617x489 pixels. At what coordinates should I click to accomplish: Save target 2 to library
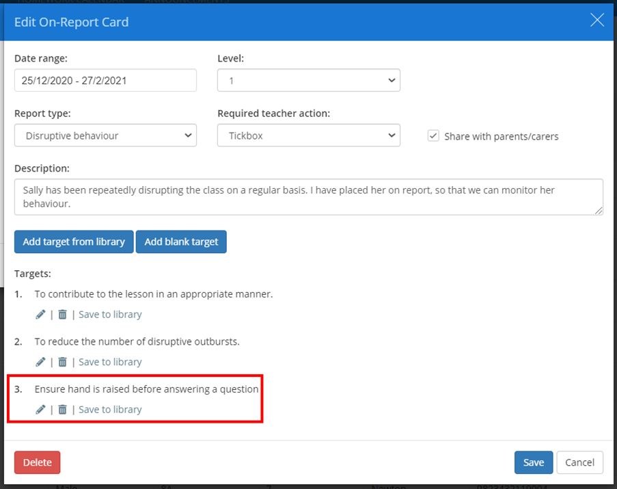[110, 362]
